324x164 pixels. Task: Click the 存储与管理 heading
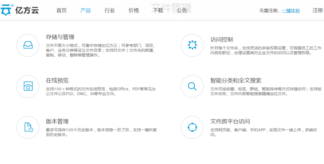60,37
